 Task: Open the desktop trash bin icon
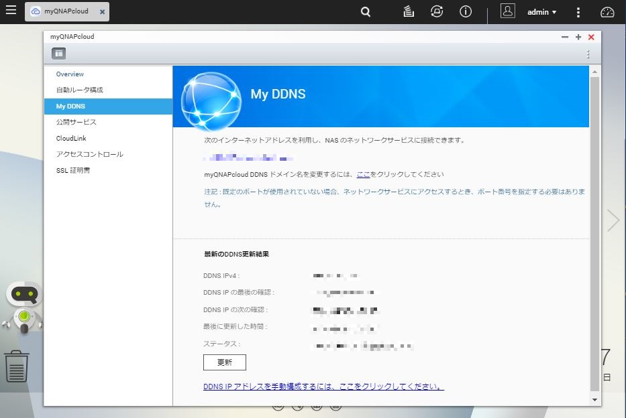pyautogui.click(x=16, y=366)
